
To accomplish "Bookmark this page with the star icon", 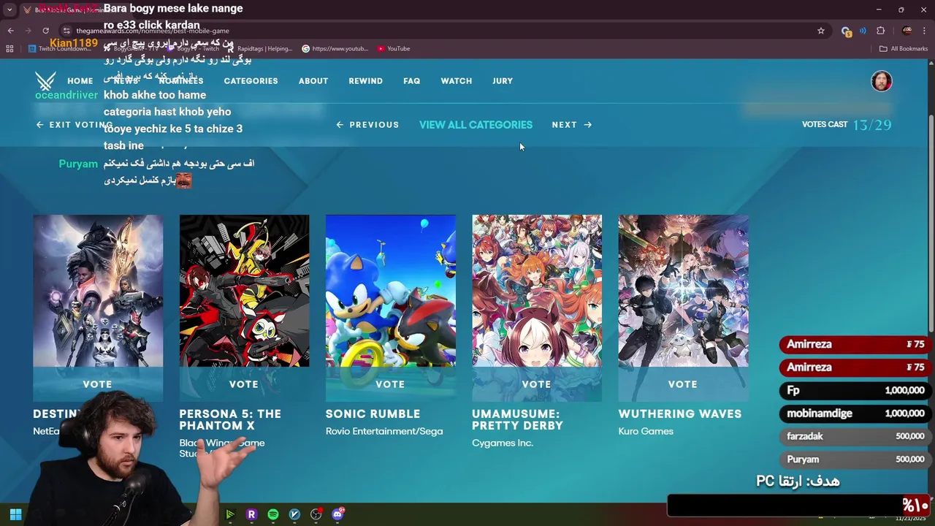I will pyautogui.click(x=821, y=31).
